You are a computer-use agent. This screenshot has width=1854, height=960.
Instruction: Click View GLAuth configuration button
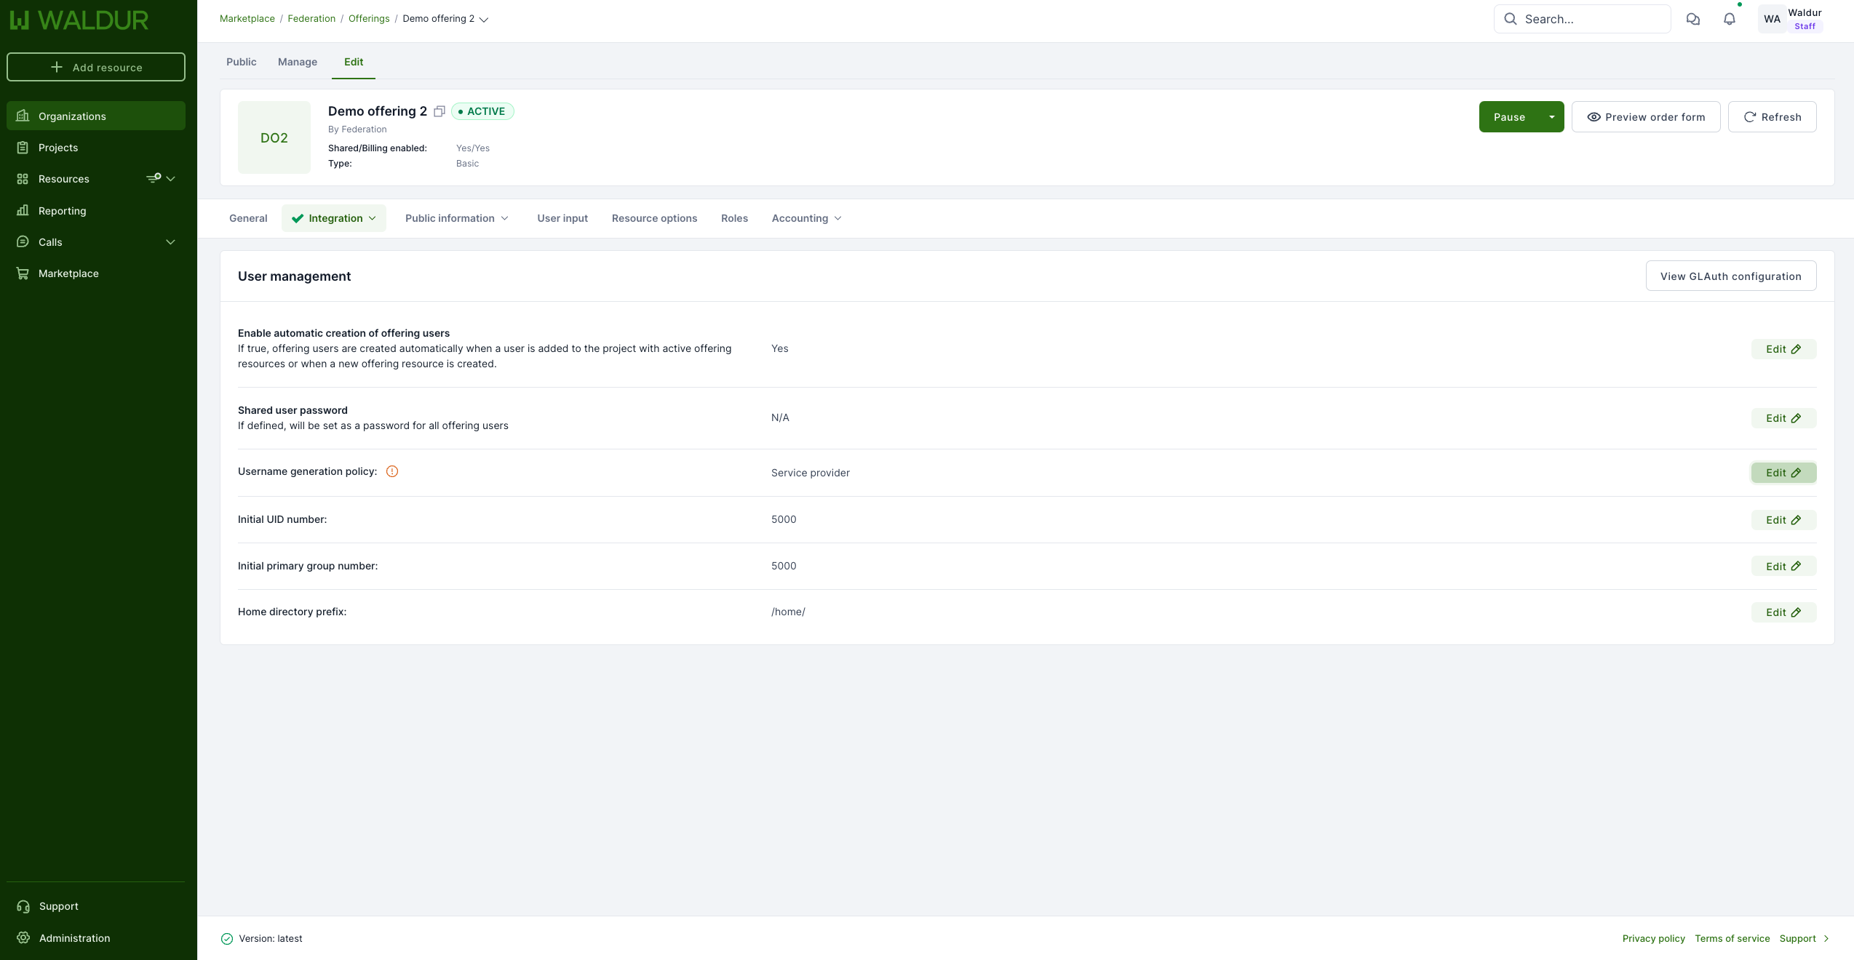click(1730, 276)
